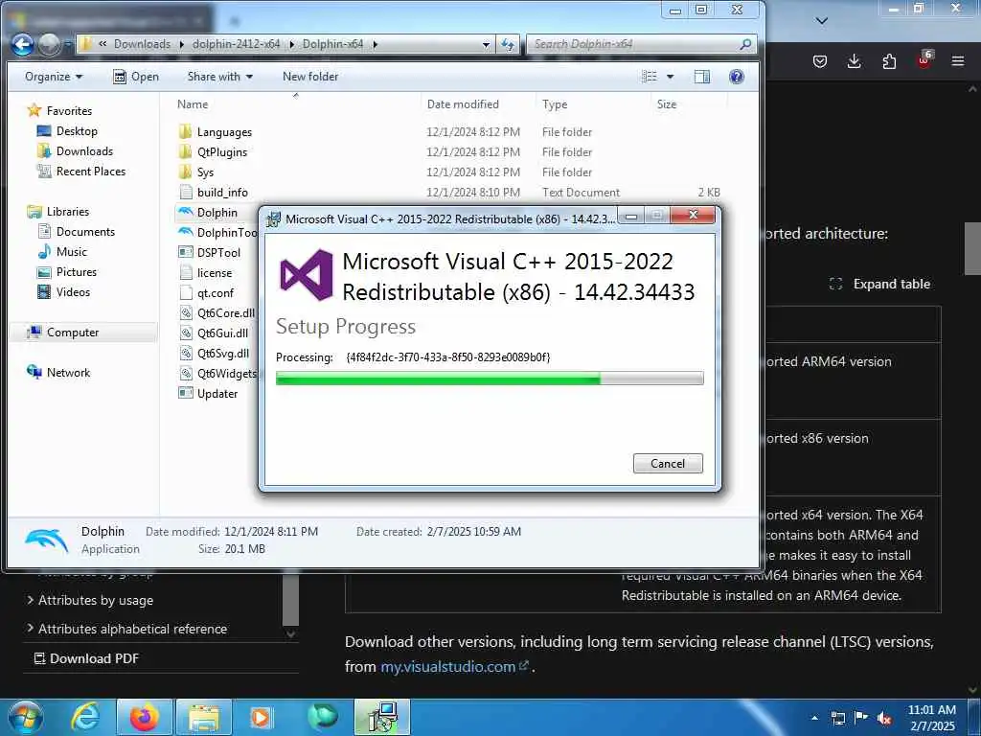Open the Action Center flag icon
Screen dimensions: 981x736
pos(861,718)
